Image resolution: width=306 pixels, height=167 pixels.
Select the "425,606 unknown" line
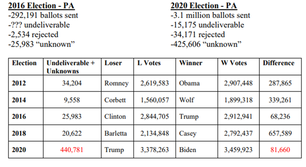tap(207, 44)
